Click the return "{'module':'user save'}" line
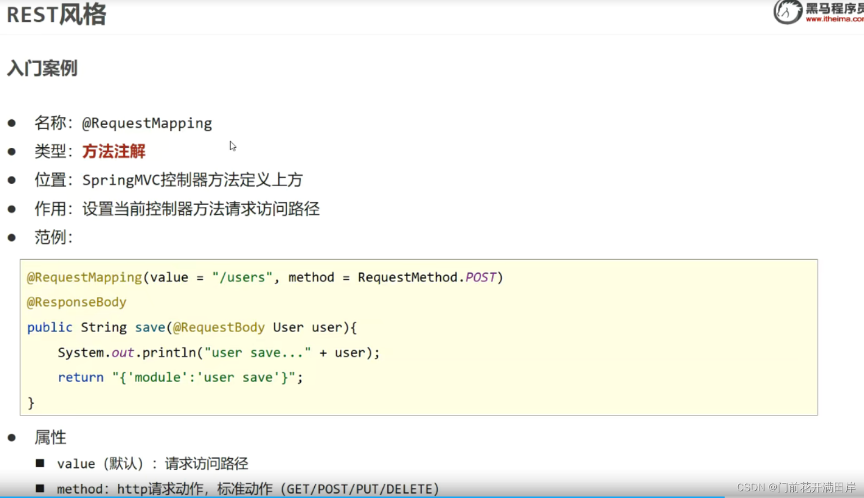864x498 pixels. (180, 378)
